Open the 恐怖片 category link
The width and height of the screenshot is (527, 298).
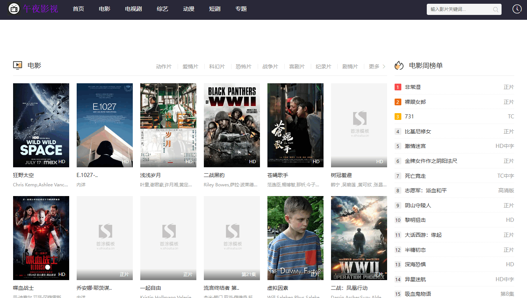243,66
